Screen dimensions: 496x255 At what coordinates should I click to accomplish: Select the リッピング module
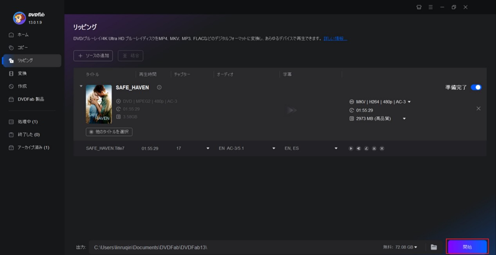pos(32,61)
